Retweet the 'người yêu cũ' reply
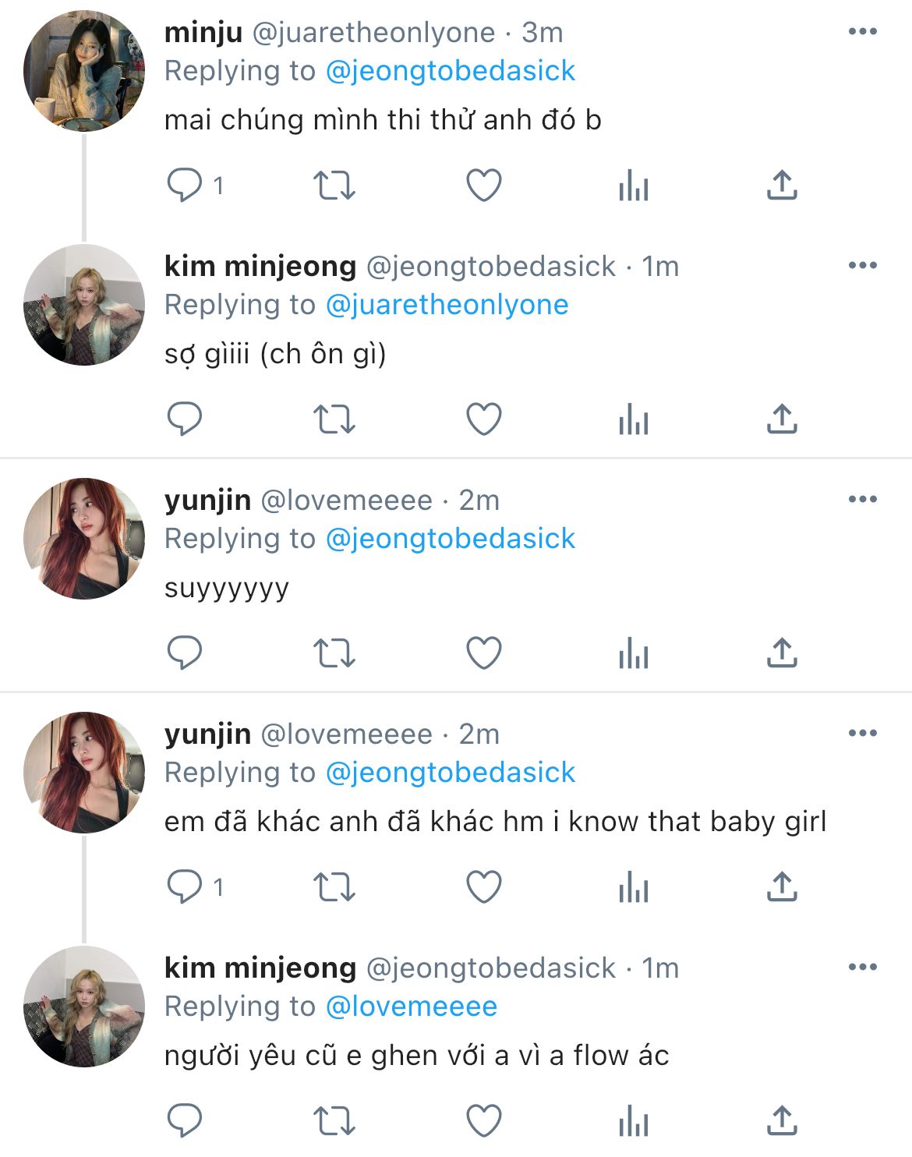Viewport: 912px width, 1157px height. point(334,1121)
